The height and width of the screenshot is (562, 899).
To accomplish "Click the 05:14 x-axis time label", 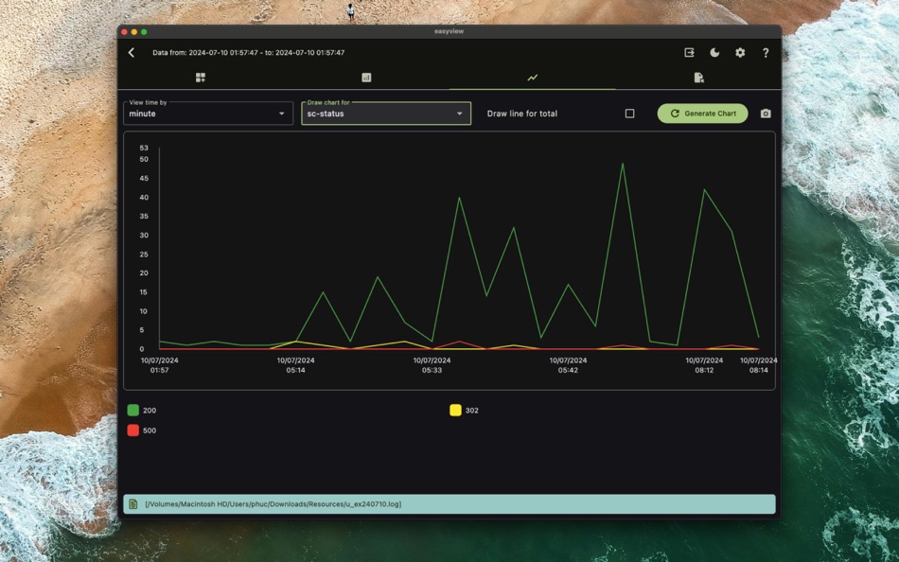I will (x=296, y=365).
